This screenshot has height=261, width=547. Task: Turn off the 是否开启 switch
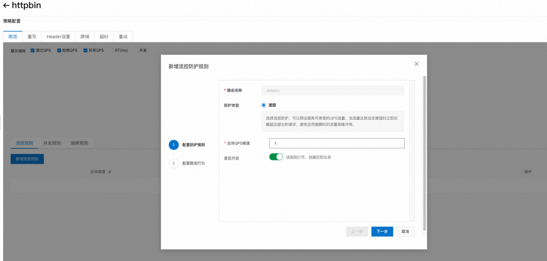[276, 157]
